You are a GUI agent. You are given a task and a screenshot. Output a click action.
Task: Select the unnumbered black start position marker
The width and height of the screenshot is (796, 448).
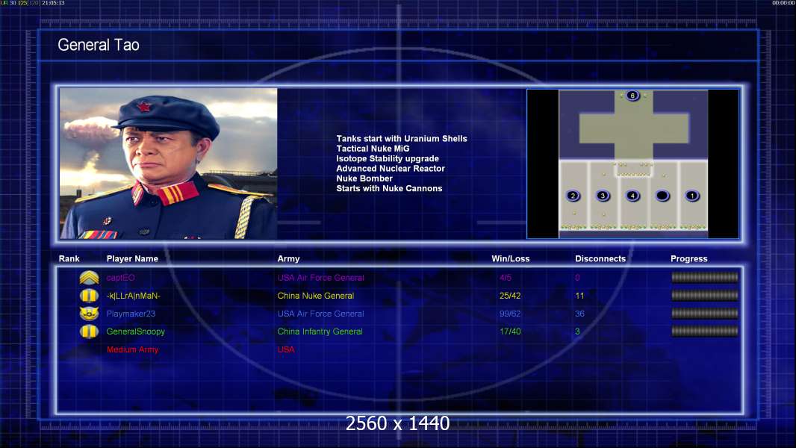(662, 196)
